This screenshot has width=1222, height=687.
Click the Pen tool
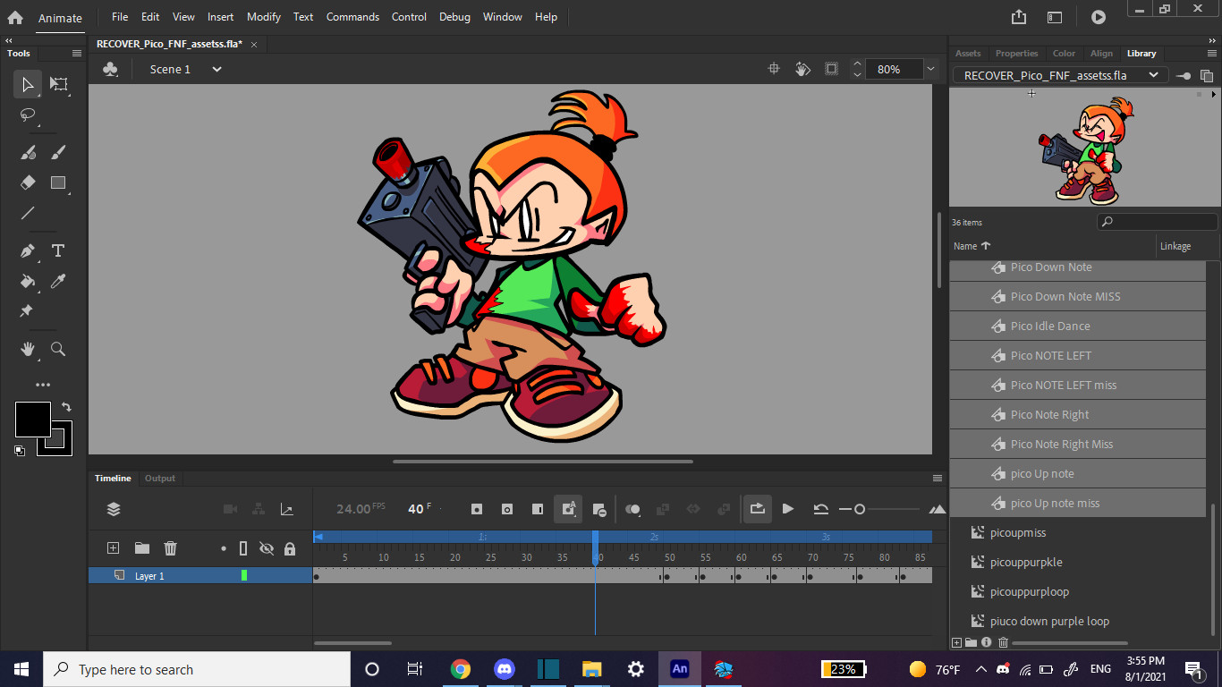point(28,251)
